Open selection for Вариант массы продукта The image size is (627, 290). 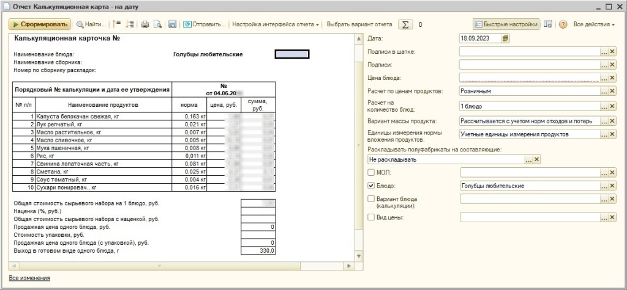[x=604, y=121]
